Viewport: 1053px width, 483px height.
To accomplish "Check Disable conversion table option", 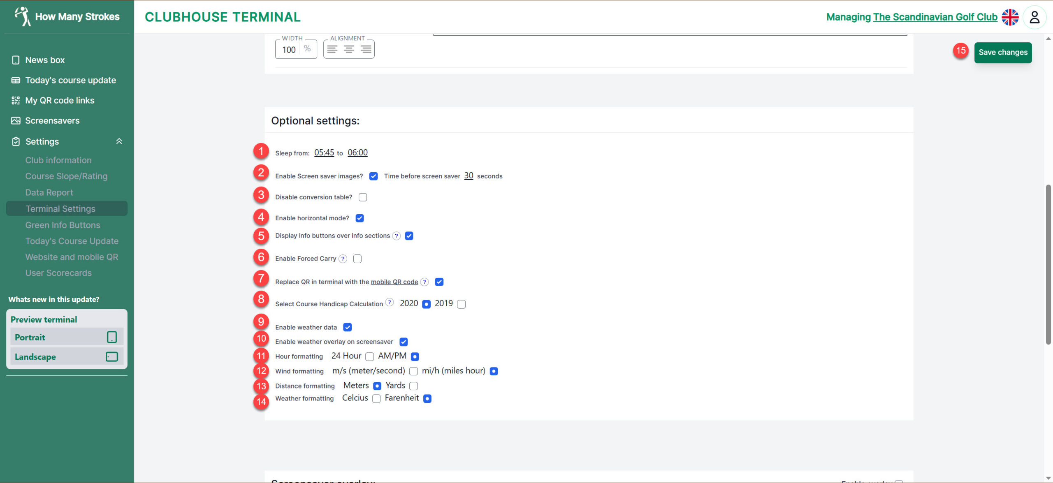I will point(363,197).
